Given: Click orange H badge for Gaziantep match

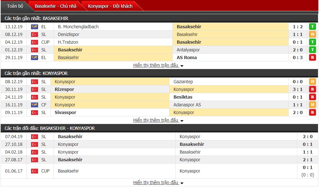Looking at the screenshot, I should [313, 82].
